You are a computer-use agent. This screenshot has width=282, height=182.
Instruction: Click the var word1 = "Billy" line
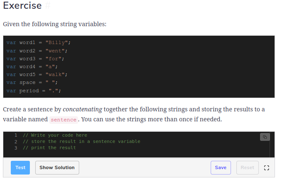39,42
